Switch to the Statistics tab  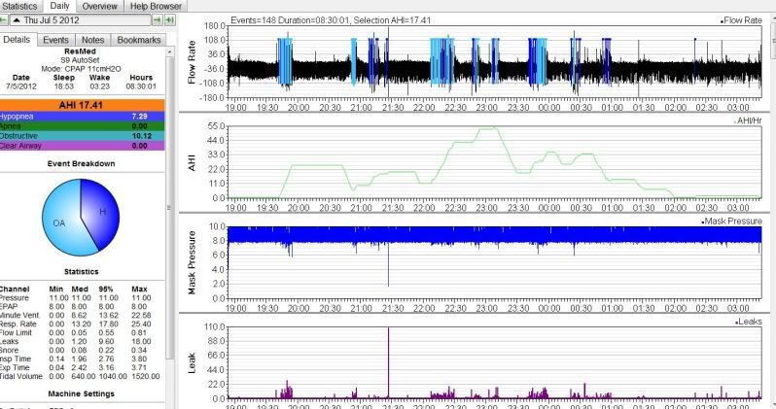(19, 7)
